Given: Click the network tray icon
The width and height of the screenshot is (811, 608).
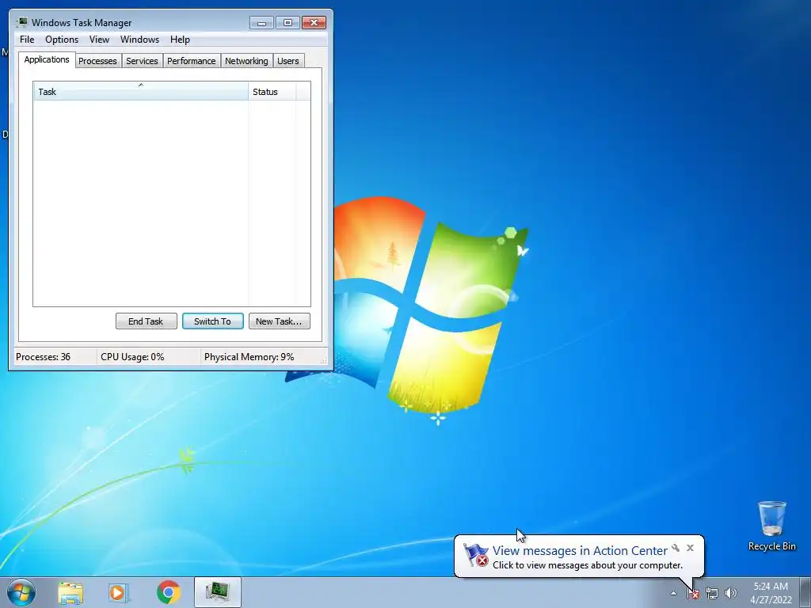Looking at the screenshot, I should pyautogui.click(x=712, y=594).
